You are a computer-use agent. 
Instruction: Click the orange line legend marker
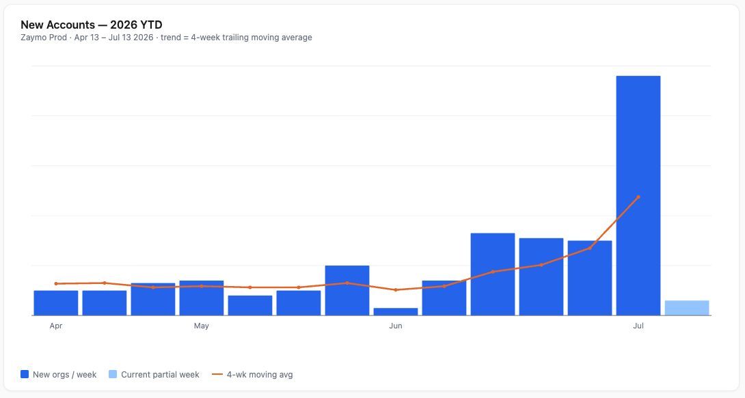pos(217,374)
